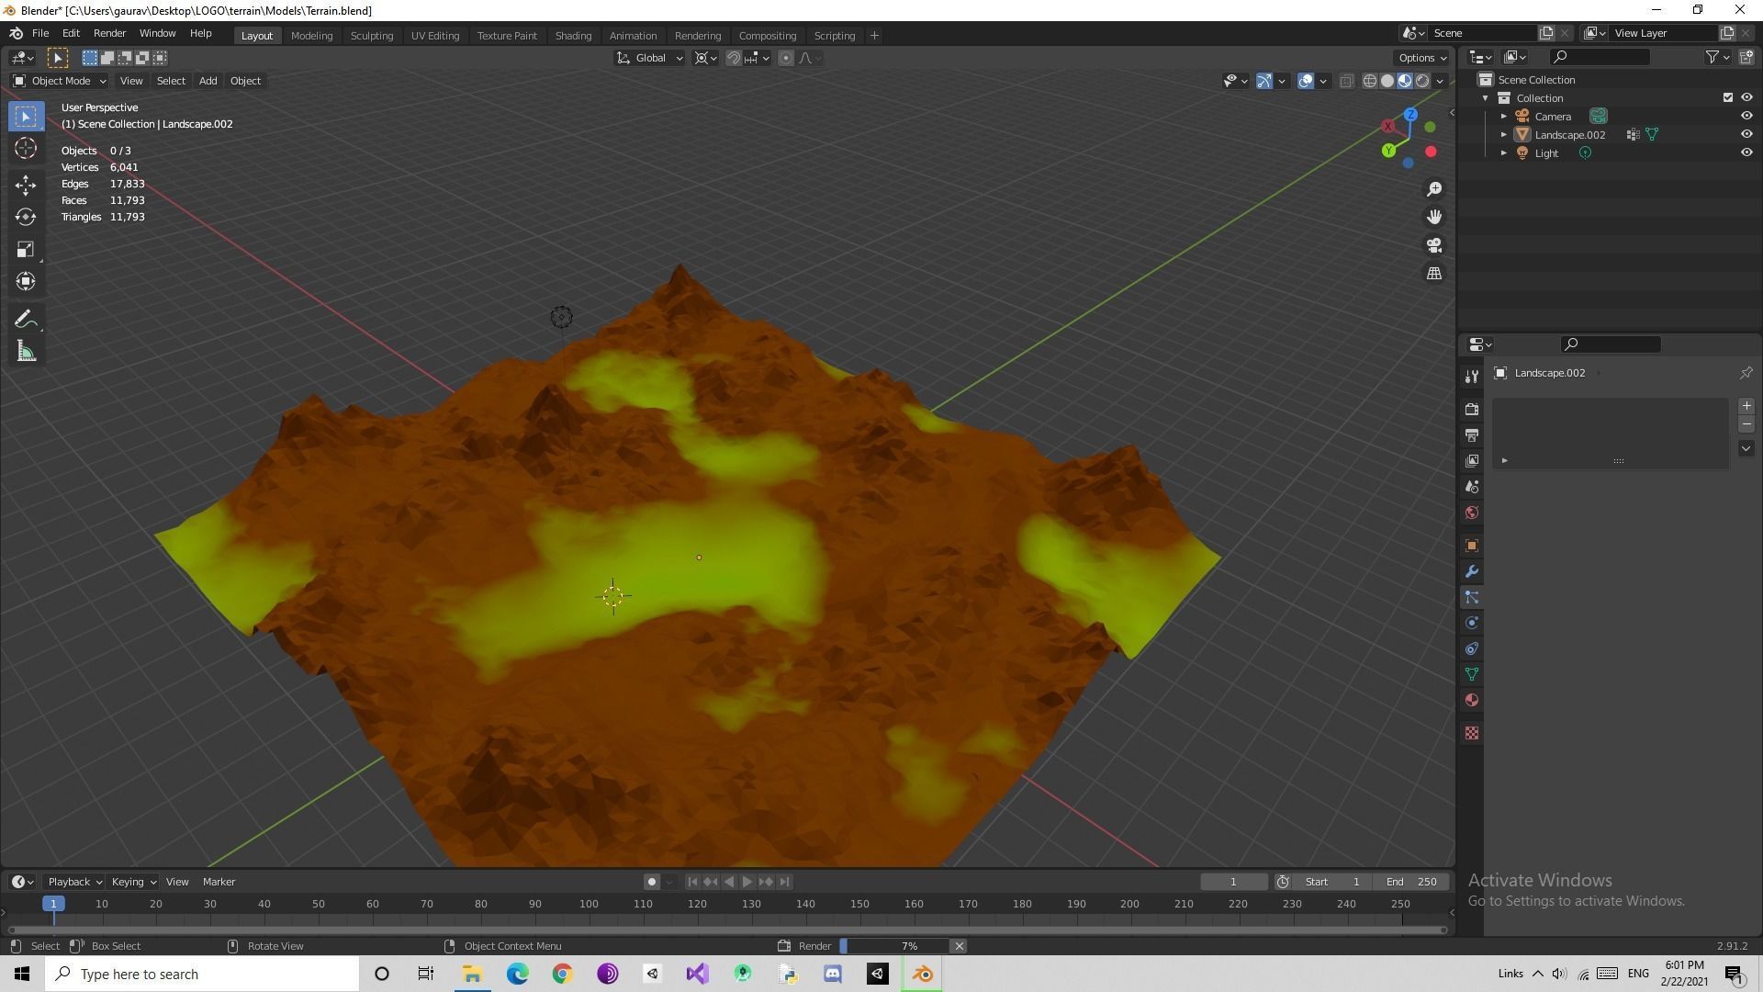Click the Blender logo menu icon
This screenshot has height=992, width=1763.
point(16,33)
